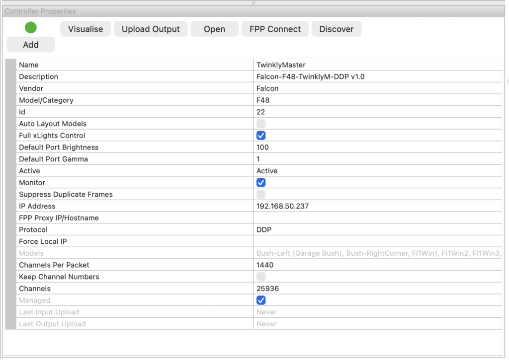
Task: Click the IP Address field 192.168.50.237
Action: 378,206
